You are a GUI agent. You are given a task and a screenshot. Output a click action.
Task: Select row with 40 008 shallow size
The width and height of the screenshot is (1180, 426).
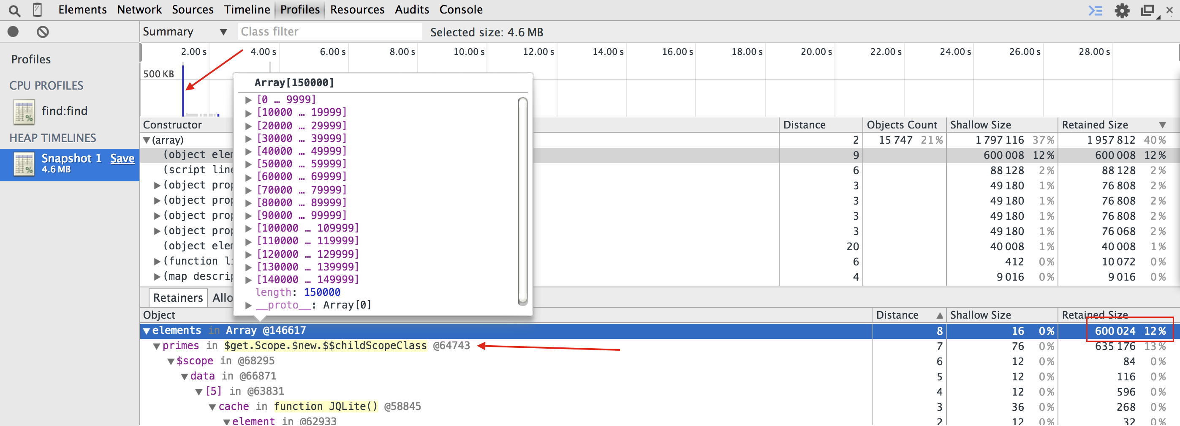(660, 247)
